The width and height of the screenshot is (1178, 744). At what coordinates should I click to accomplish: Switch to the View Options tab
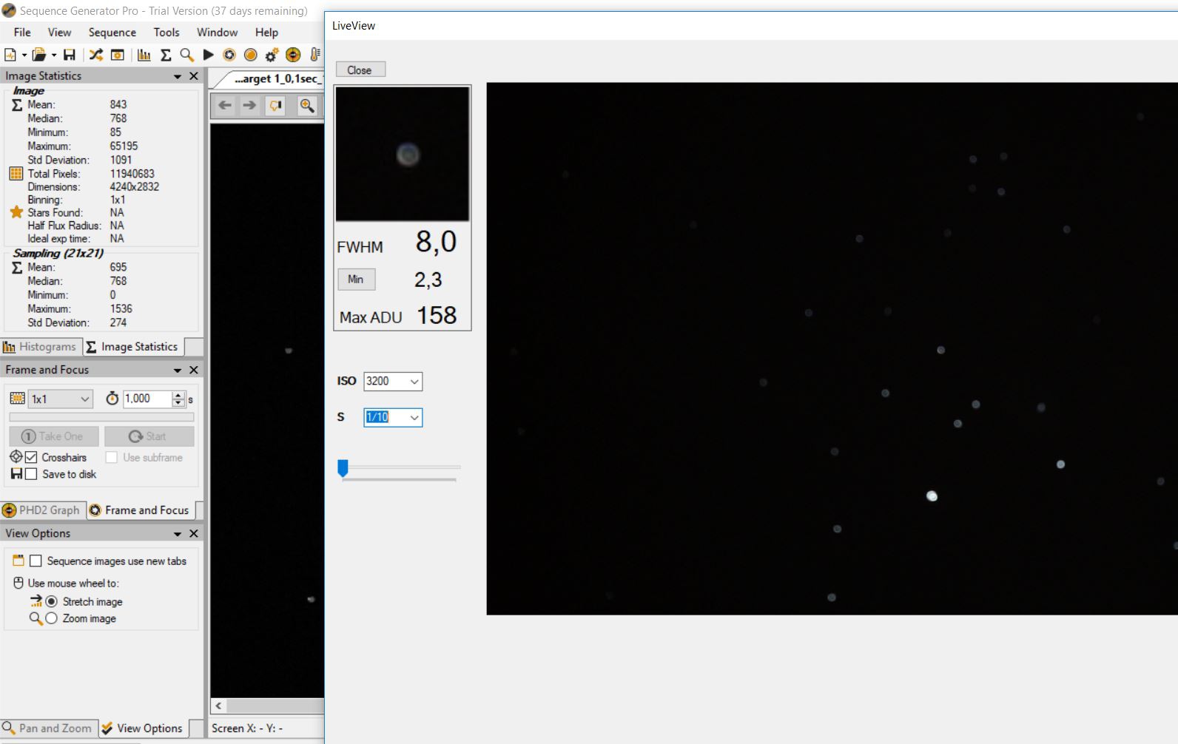[x=143, y=728]
